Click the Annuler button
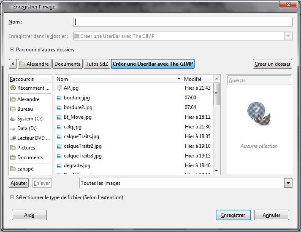 271,215
